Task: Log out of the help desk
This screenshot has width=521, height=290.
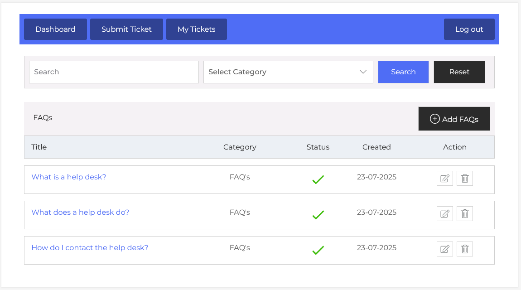Action: pyautogui.click(x=469, y=29)
